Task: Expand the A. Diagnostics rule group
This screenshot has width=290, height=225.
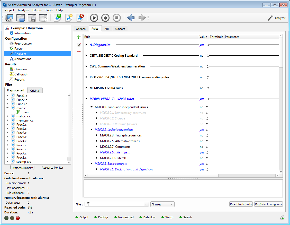Action: point(86,45)
